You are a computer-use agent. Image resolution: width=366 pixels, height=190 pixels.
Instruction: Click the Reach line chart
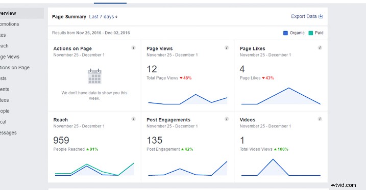click(94, 169)
